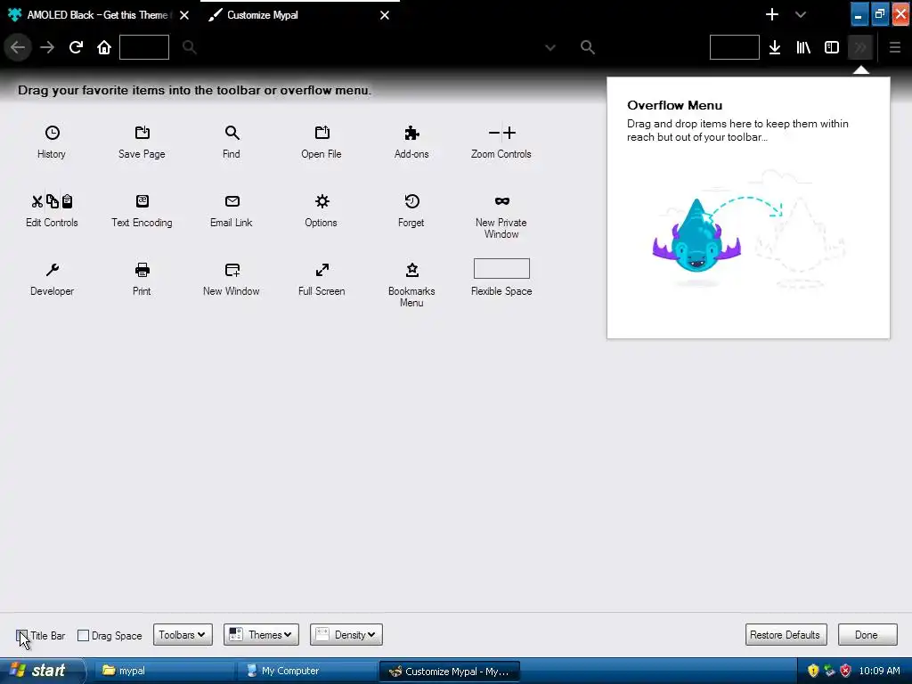This screenshot has width=912, height=684.
Task: Click the Forward arrow in the toolbar
Action: (47, 47)
